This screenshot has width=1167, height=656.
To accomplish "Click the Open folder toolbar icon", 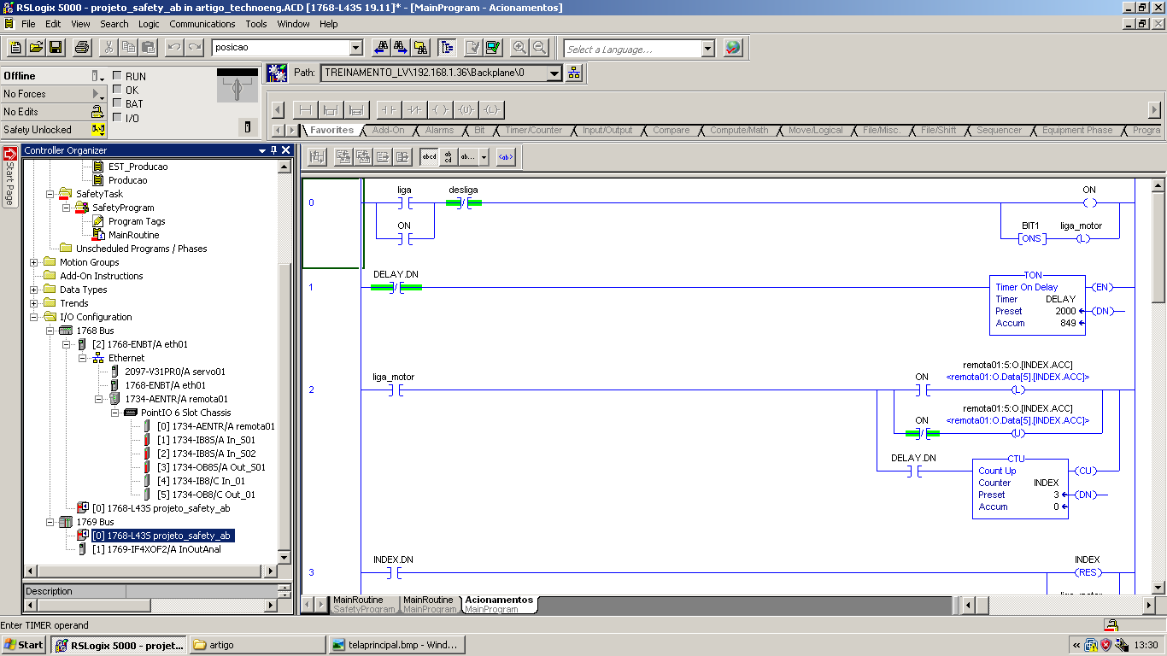I will [x=36, y=48].
